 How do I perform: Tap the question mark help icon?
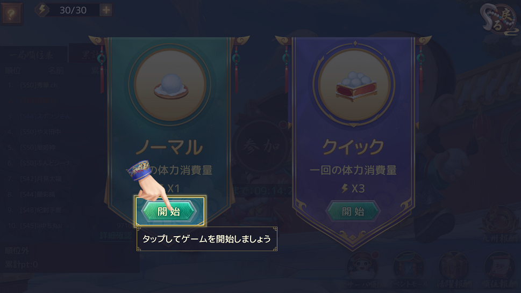click(12, 14)
